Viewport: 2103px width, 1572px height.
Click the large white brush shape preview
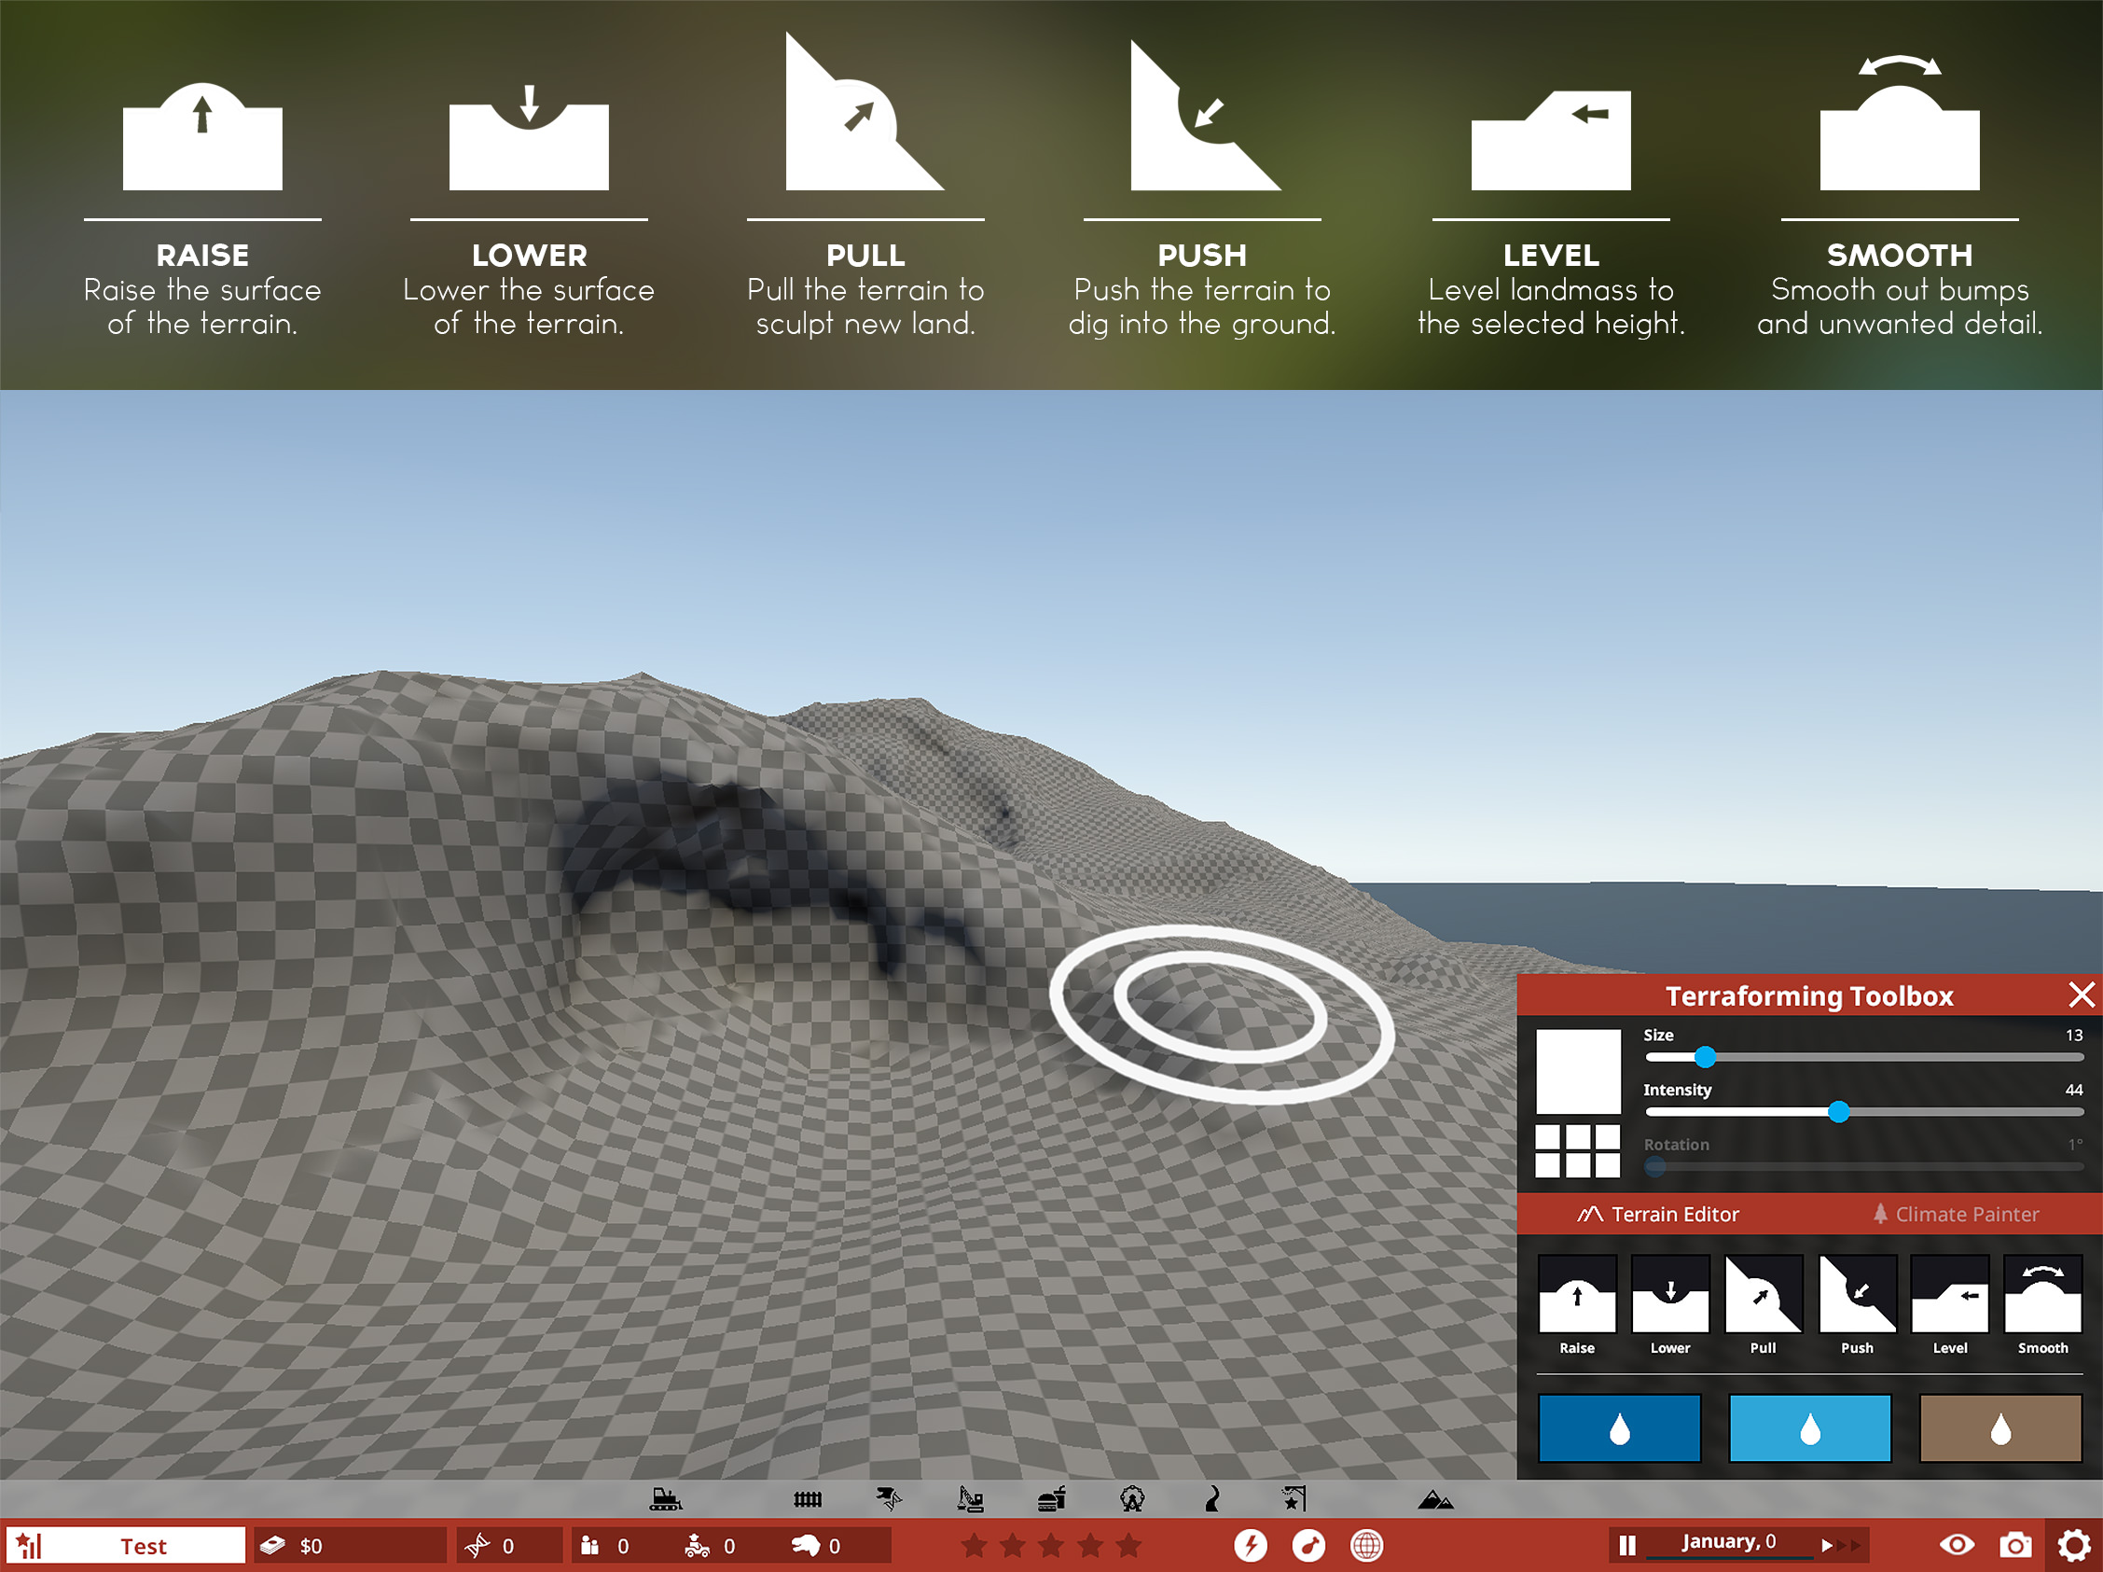click(x=1578, y=1071)
